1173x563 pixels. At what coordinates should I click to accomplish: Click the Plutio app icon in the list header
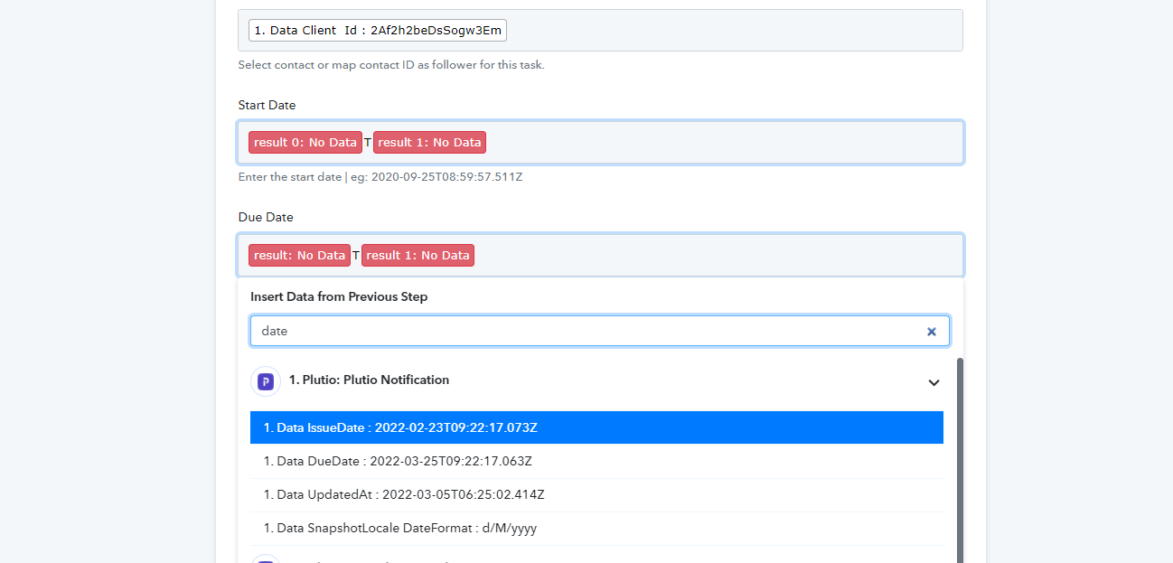pos(266,381)
